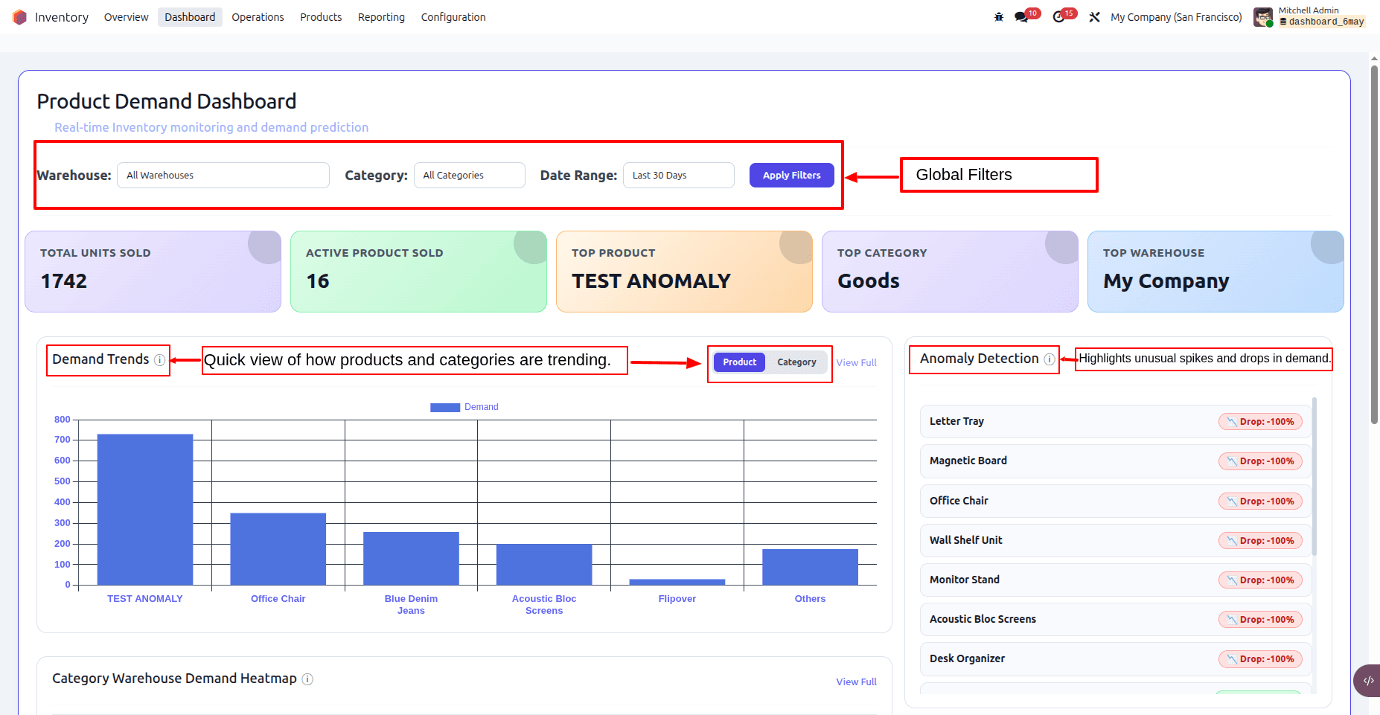This screenshot has width=1380, height=715.
Task: Click the Wall Shelf Unit anomaly row
Action: pyautogui.click(x=1115, y=541)
